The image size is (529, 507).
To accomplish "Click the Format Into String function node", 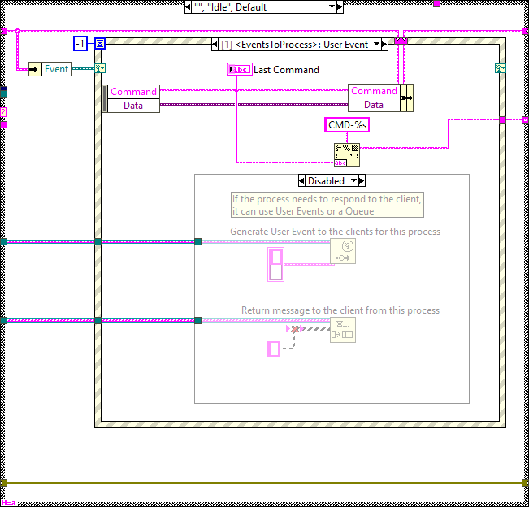I will 346,155.
